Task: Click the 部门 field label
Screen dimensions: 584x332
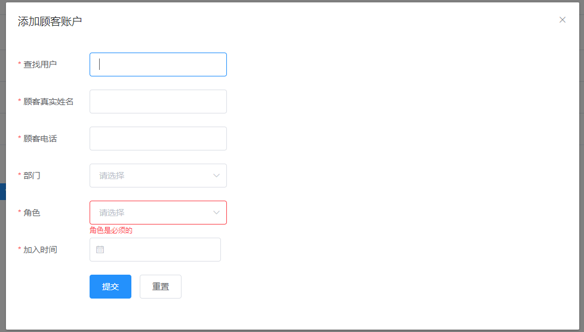Action: 32,176
